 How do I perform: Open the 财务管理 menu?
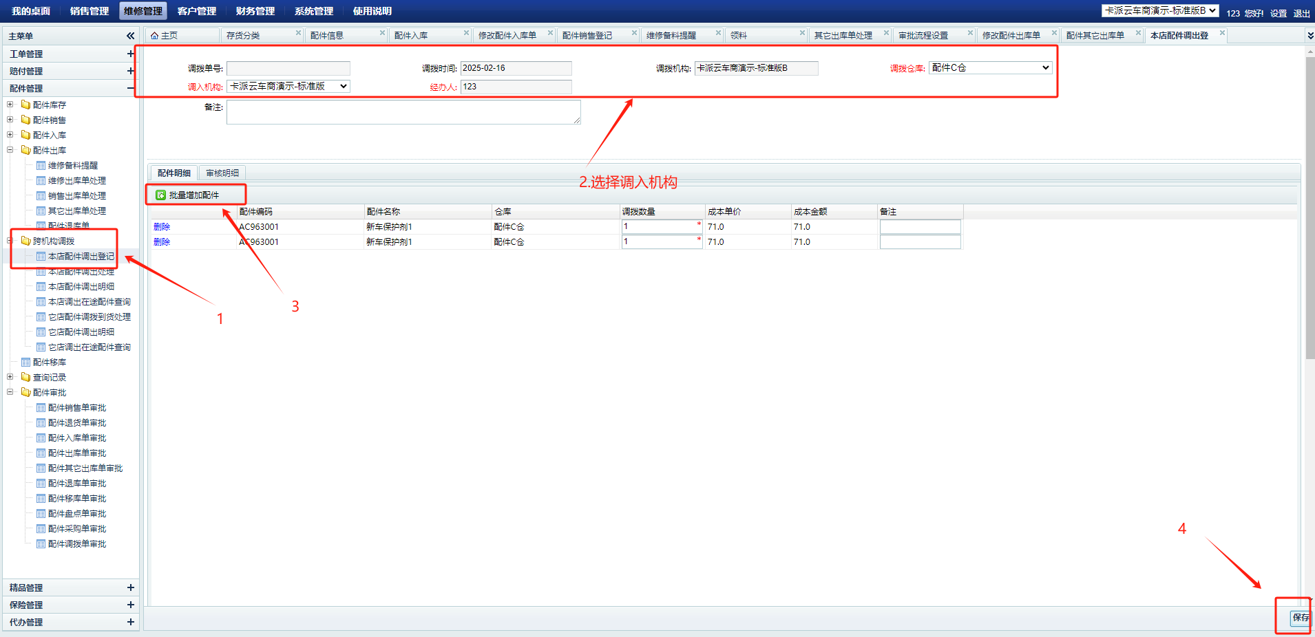[255, 11]
